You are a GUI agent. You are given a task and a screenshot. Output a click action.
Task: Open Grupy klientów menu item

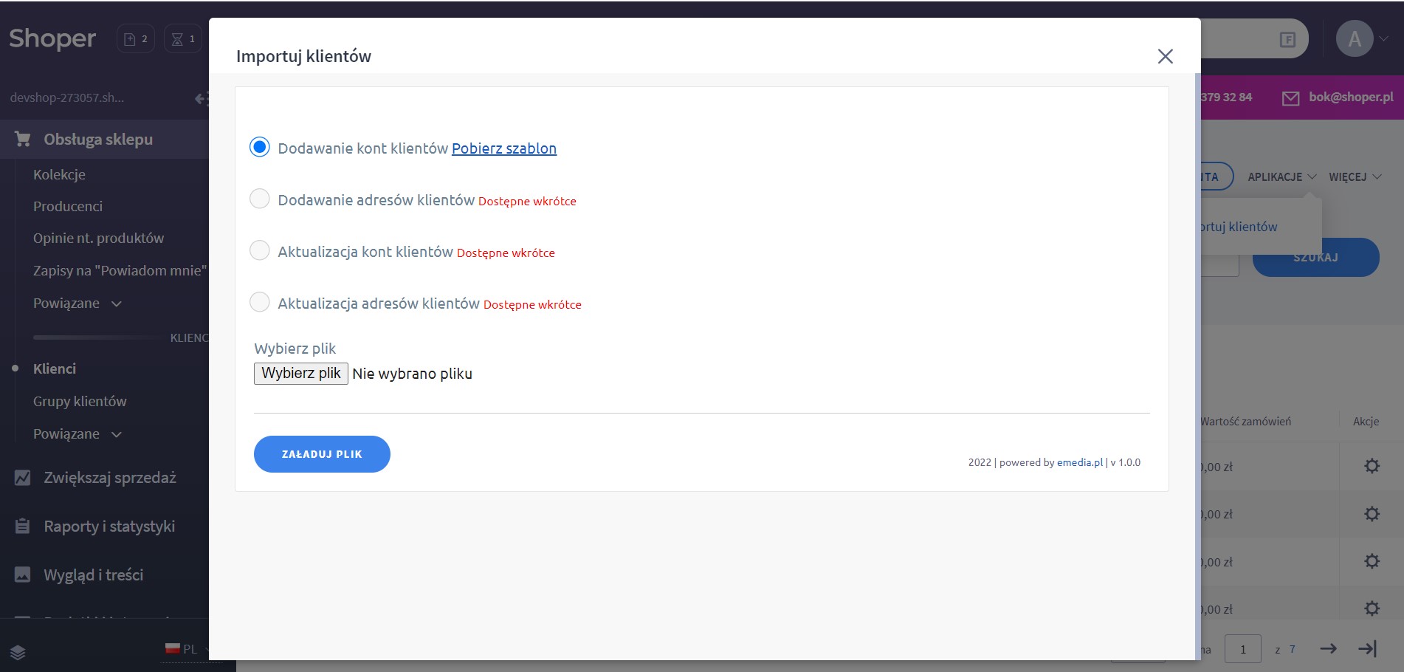coord(80,401)
